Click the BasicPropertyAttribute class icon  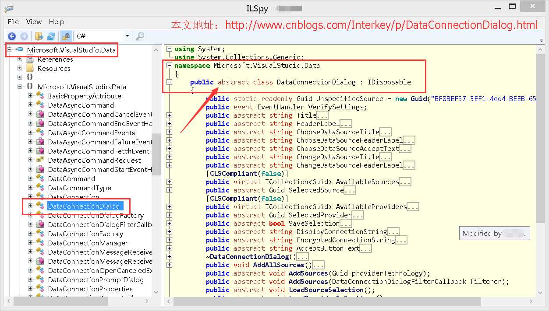40,96
